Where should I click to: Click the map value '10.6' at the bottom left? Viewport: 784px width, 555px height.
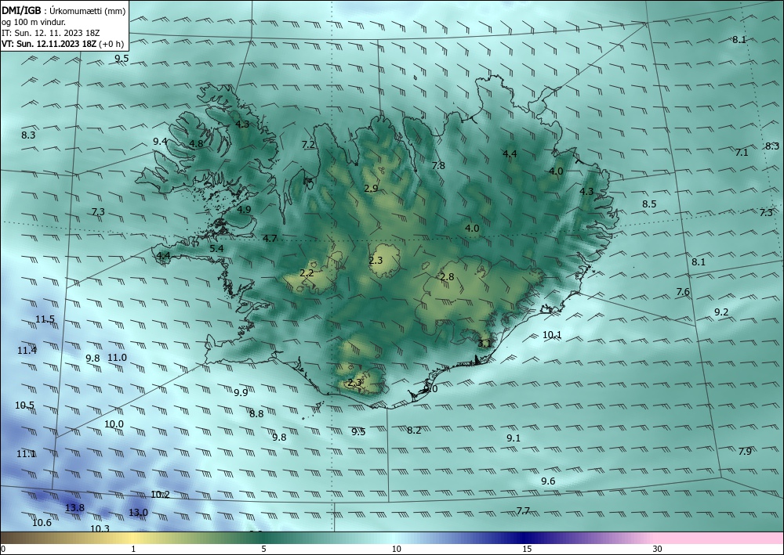point(42,523)
